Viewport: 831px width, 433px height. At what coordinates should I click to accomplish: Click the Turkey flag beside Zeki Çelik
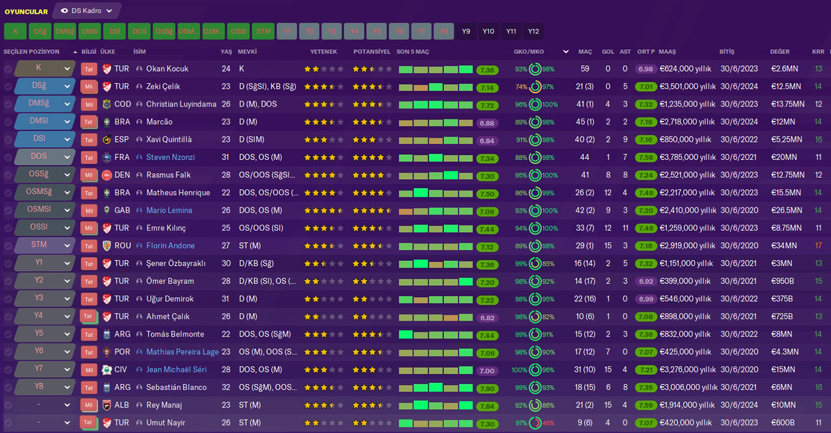click(x=107, y=87)
